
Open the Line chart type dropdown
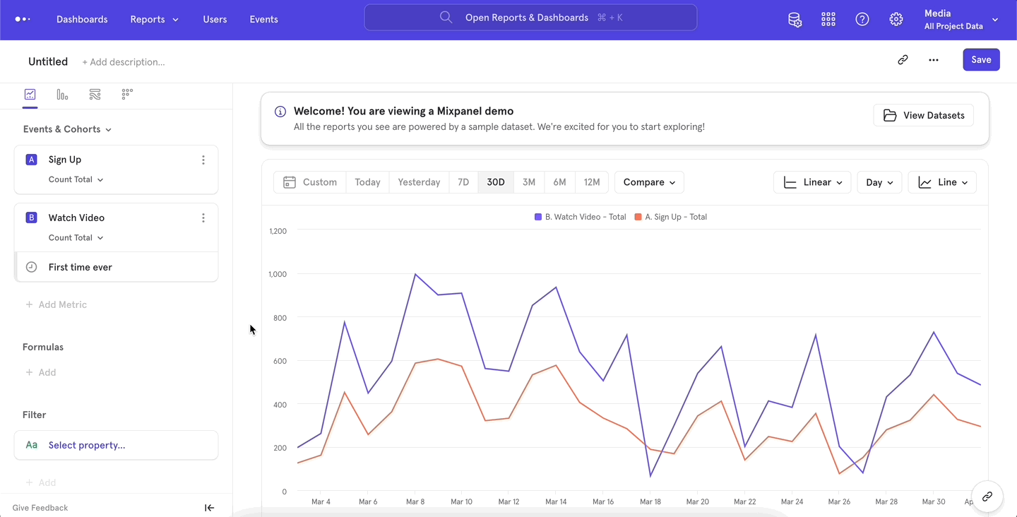pyautogui.click(x=942, y=182)
